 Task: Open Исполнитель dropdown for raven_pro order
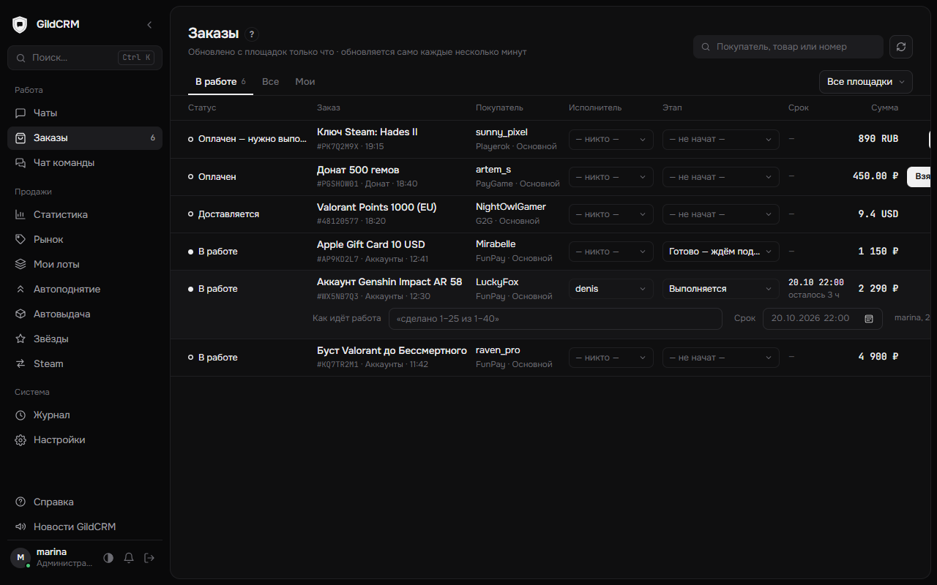pos(611,358)
